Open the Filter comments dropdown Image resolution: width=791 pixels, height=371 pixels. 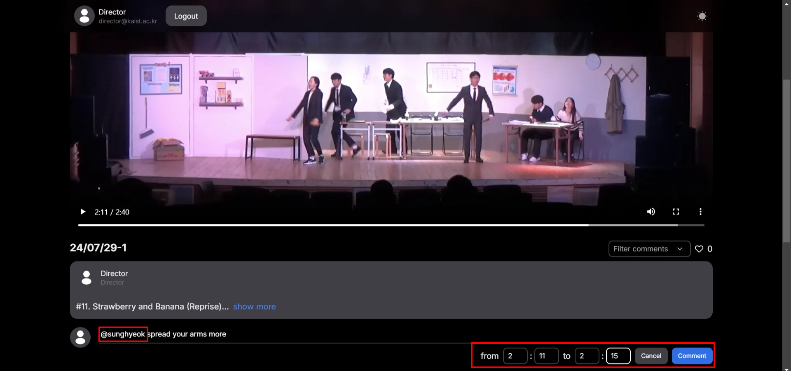click(x=649, y=249)
